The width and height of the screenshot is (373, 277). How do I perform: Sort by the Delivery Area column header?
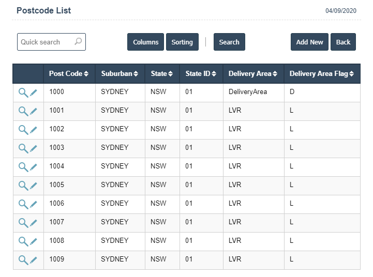pyautogui.click(x=252, y=74)
